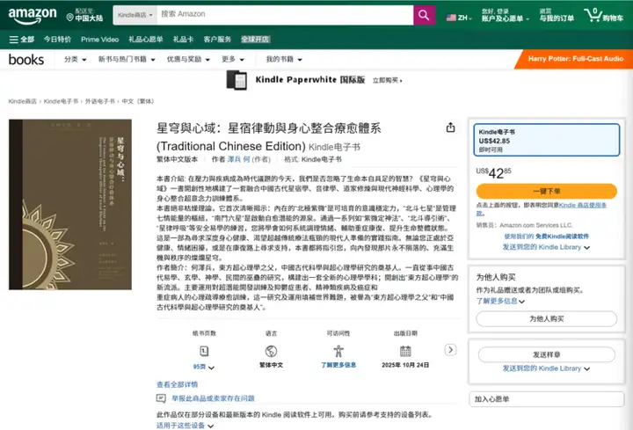Open the shopping cart icon
The height and width of the screenshot is (430, 633).
[603, 15]
